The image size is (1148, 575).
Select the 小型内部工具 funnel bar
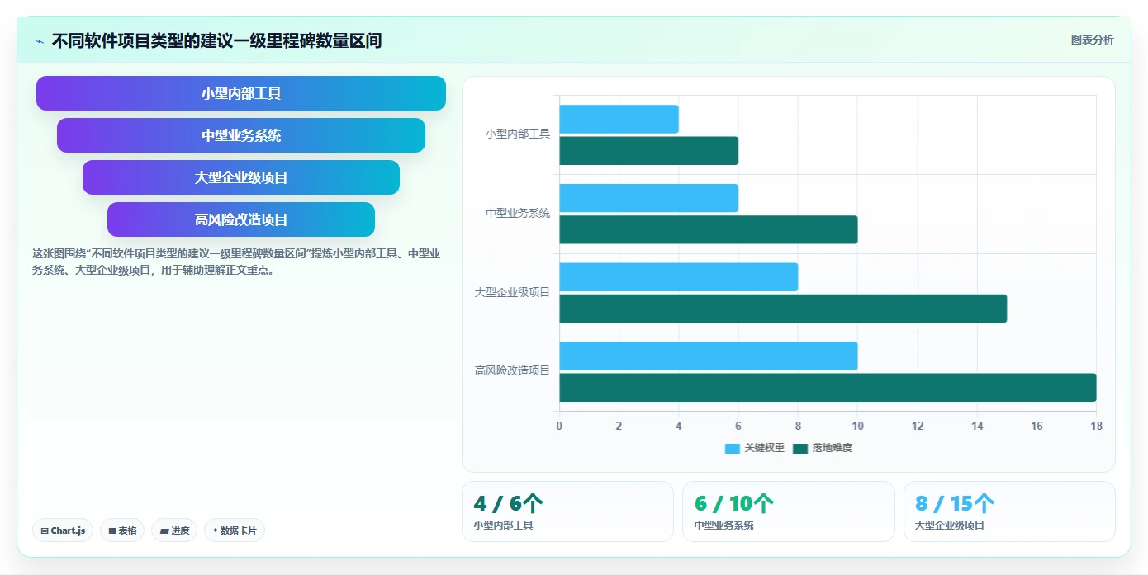coord(241,93)
